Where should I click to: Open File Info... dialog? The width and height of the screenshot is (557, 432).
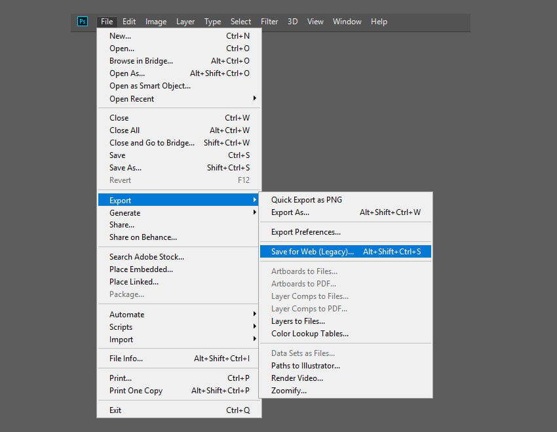180,359
